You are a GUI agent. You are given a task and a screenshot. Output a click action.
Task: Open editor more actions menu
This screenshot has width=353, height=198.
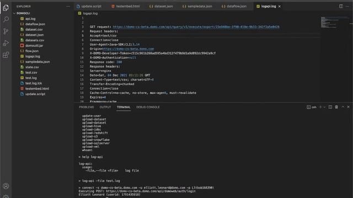(x=347, y=6)
